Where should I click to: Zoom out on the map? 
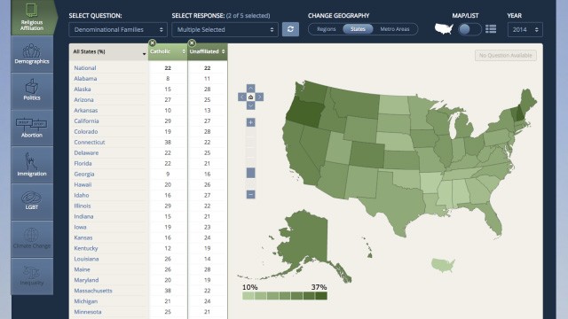tap(250, 195)
